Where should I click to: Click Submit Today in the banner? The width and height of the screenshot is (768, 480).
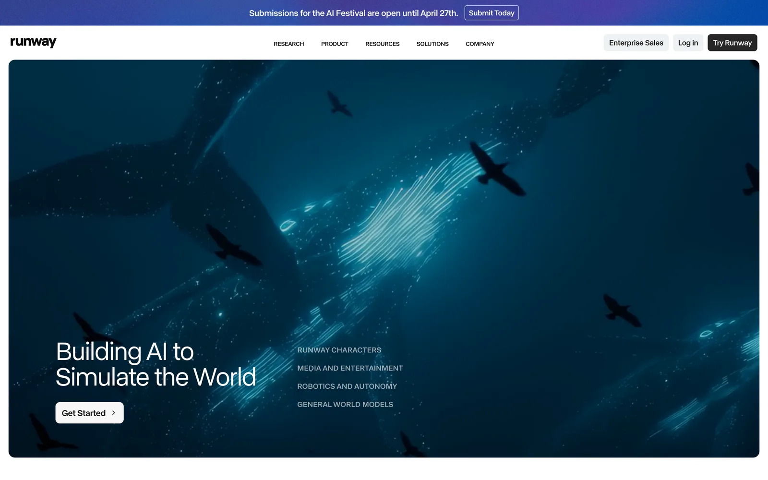point(492,13)
